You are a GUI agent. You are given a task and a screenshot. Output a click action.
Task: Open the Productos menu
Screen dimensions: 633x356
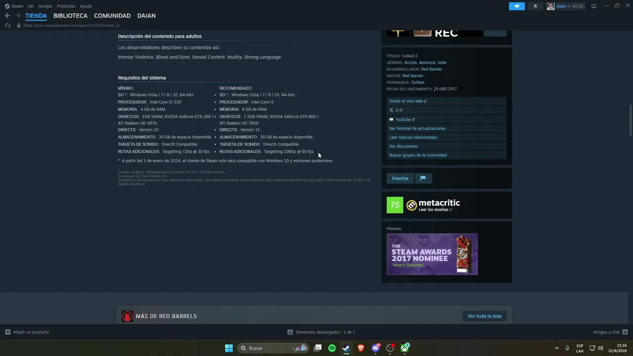pos(66,6)
